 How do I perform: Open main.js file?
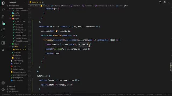[x=17, y=58]
